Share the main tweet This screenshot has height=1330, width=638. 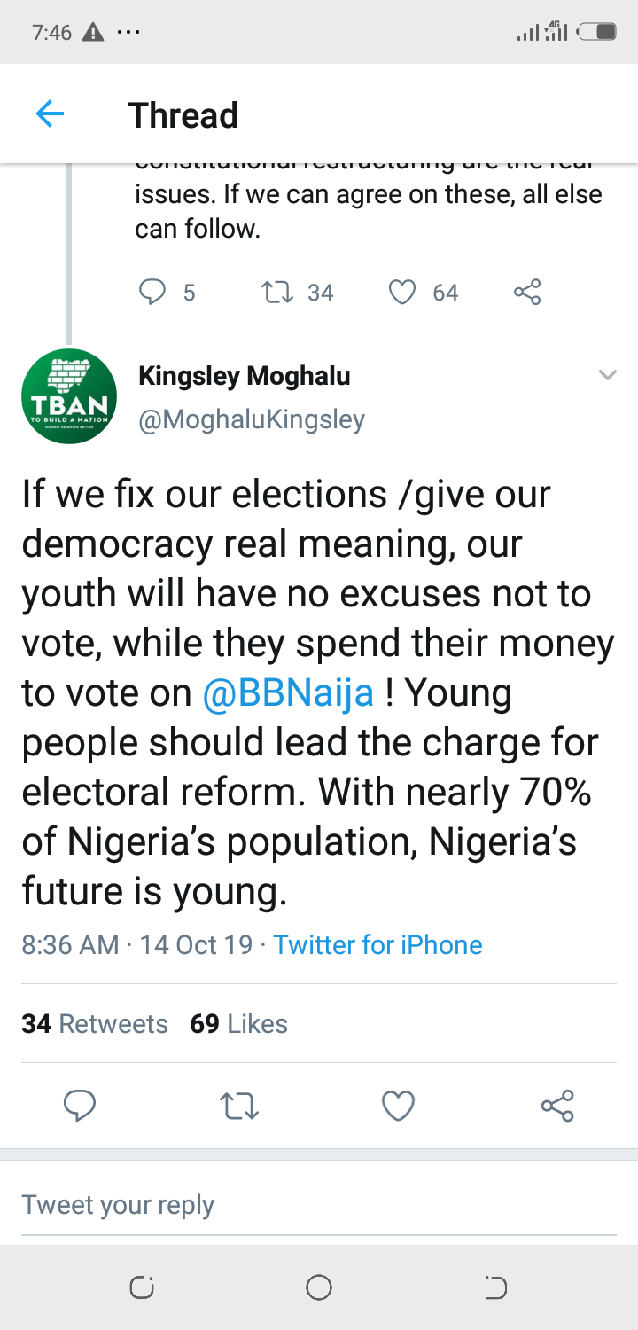click(x=557, y=1105)
